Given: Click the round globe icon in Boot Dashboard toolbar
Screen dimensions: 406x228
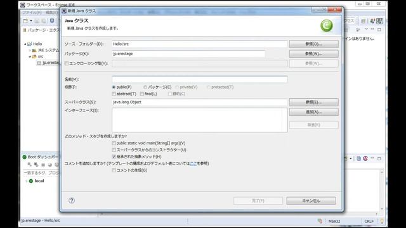Looking at the screenshot, I should [49, 165].
